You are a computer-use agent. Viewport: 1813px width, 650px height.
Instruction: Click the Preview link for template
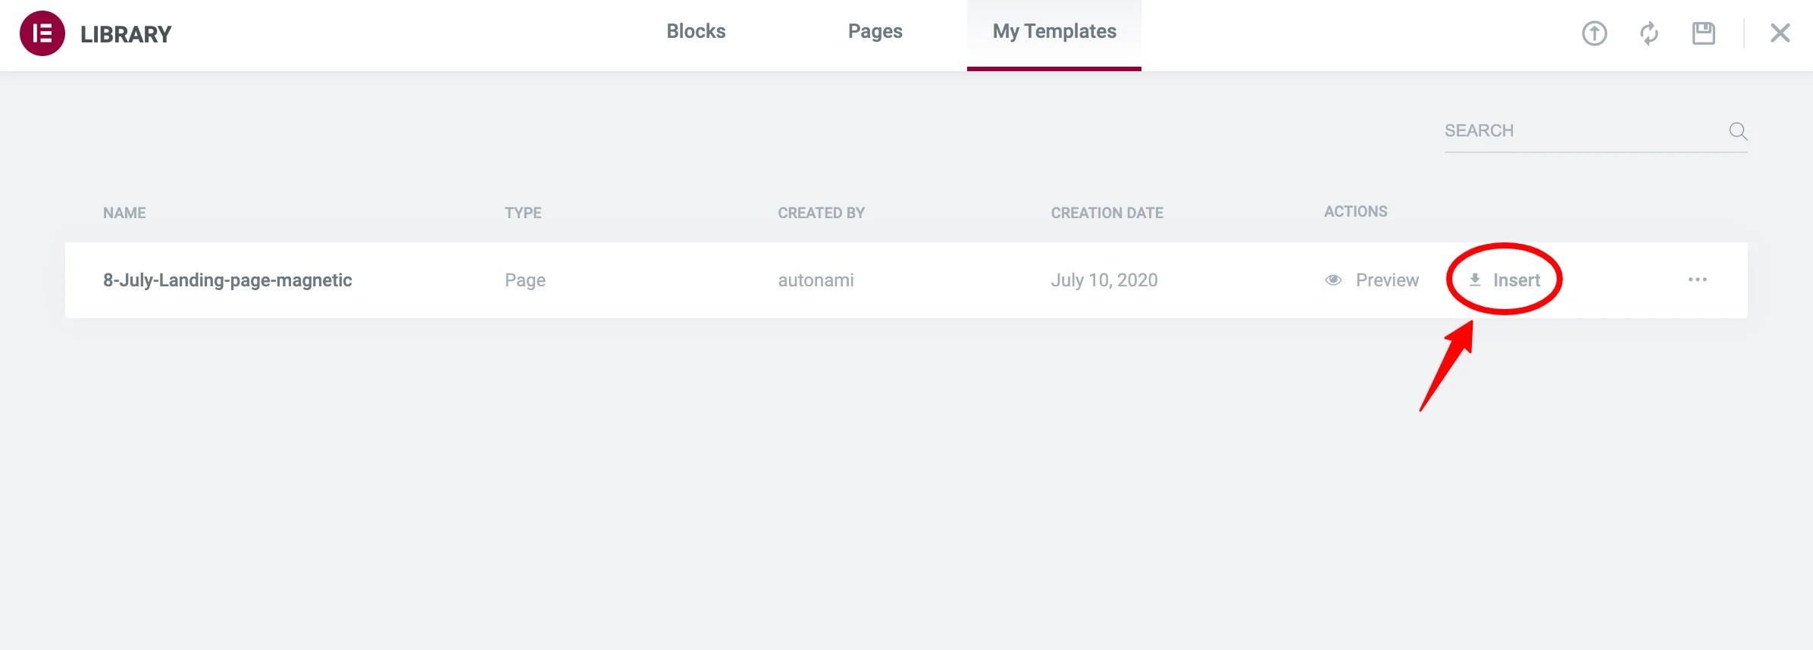pyautogui.click(x=1386, y=280)
